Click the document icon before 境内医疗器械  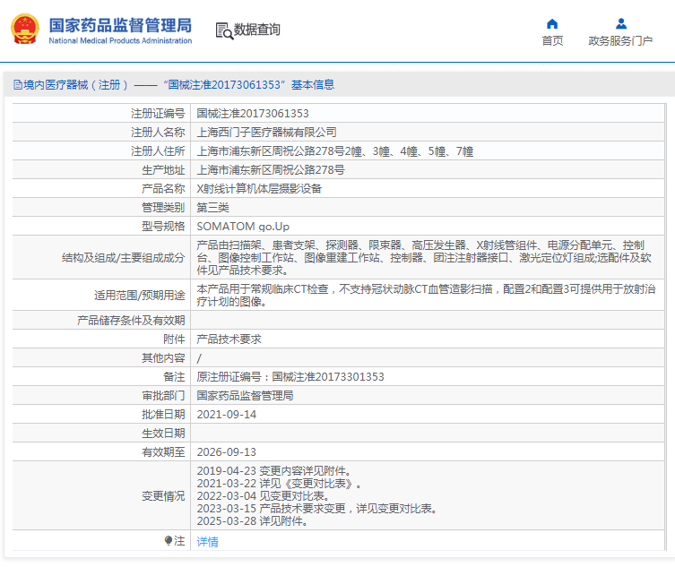click(18, 85)
